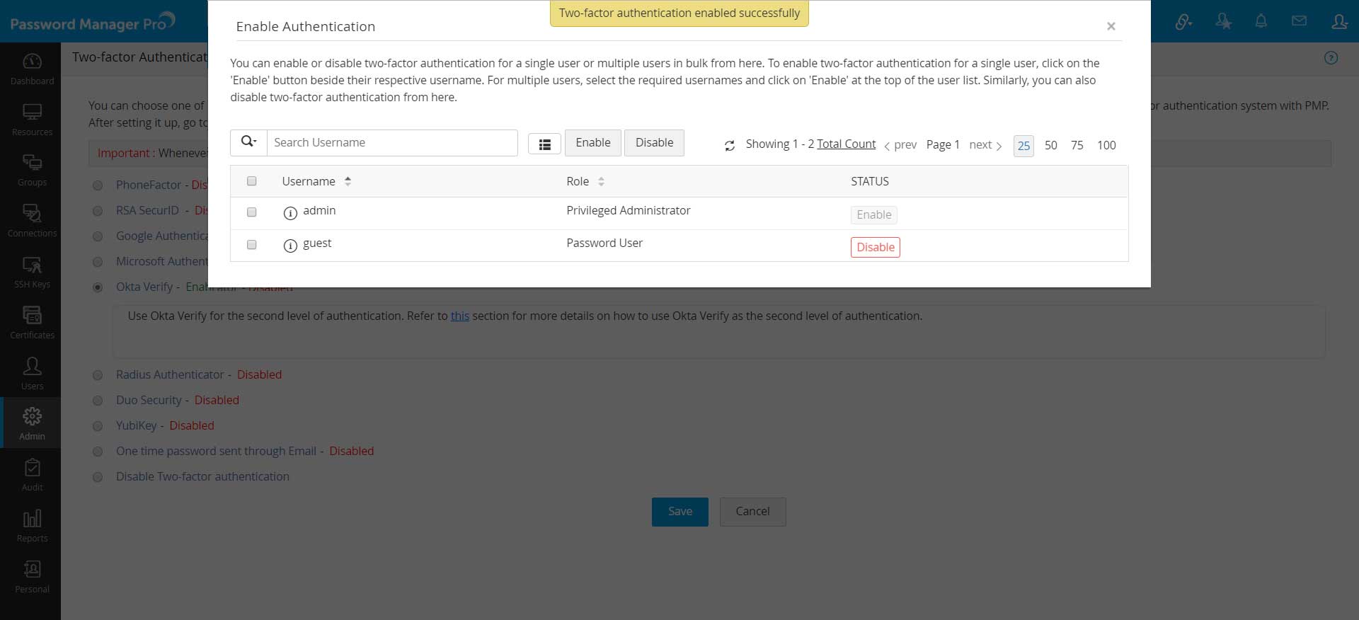1359x620 pixels.
Task: Show info for admin user
Action: click(x=289, y=213)
